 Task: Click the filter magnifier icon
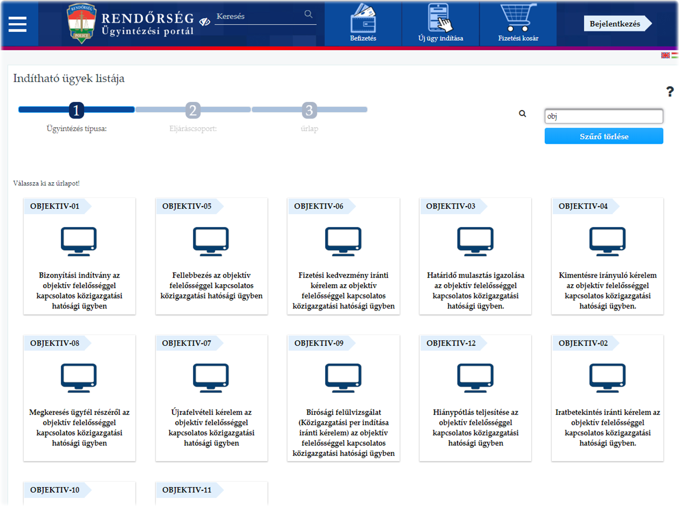pos(523,114)
